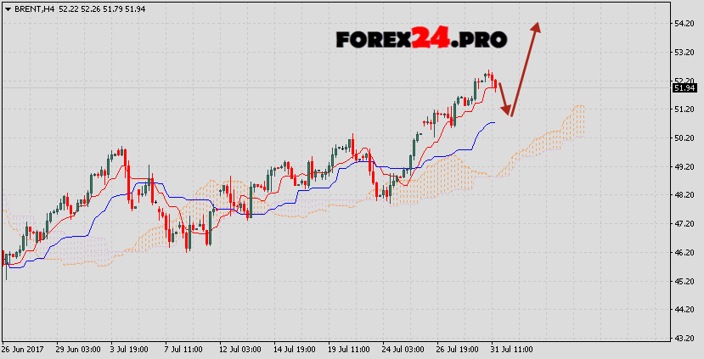The image size is (704, 359).
Task: Click the FOREX24.PRO watermark logo
Action: pos(422,39)
